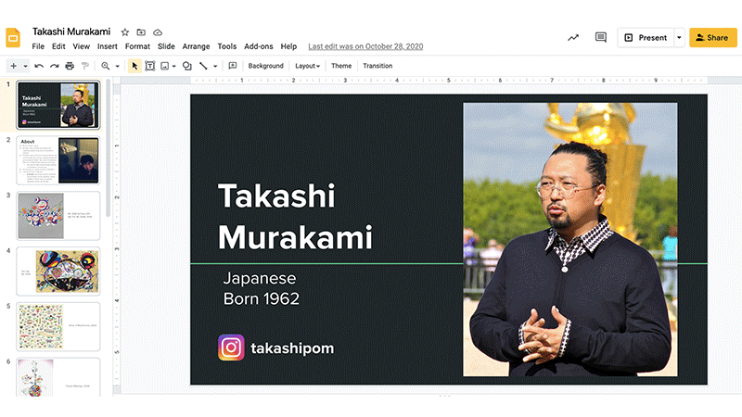Click the yellow Share button
The width and height of the screenshot is (742, 417).
[x=712, y=38]
